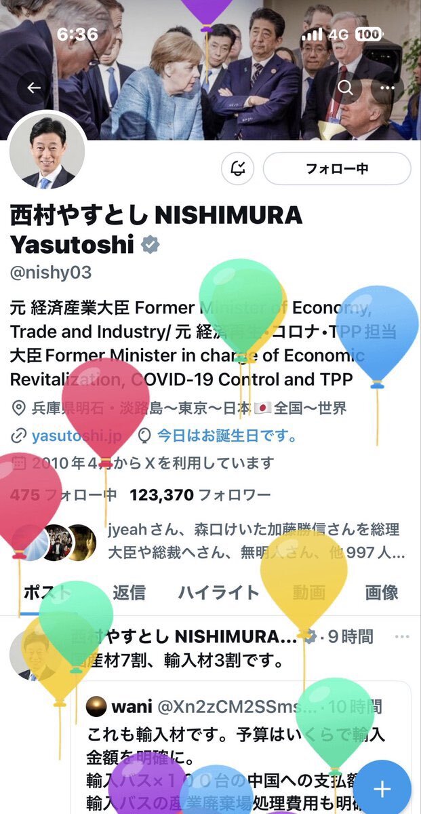Switch to the ハイライト tab
The image size is (421, 814).
point(218,592)
